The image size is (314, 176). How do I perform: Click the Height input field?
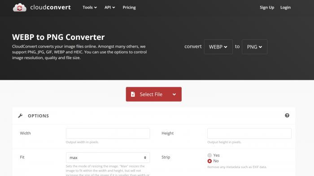pos(249,133)
